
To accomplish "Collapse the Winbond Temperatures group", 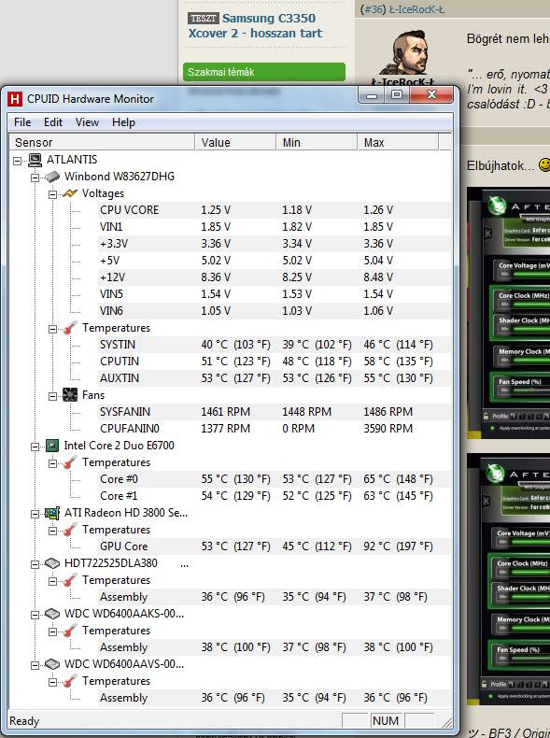I will point(52,329).
